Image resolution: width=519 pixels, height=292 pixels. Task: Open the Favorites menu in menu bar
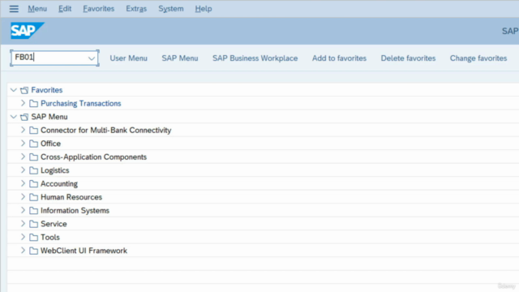[99, 9]
